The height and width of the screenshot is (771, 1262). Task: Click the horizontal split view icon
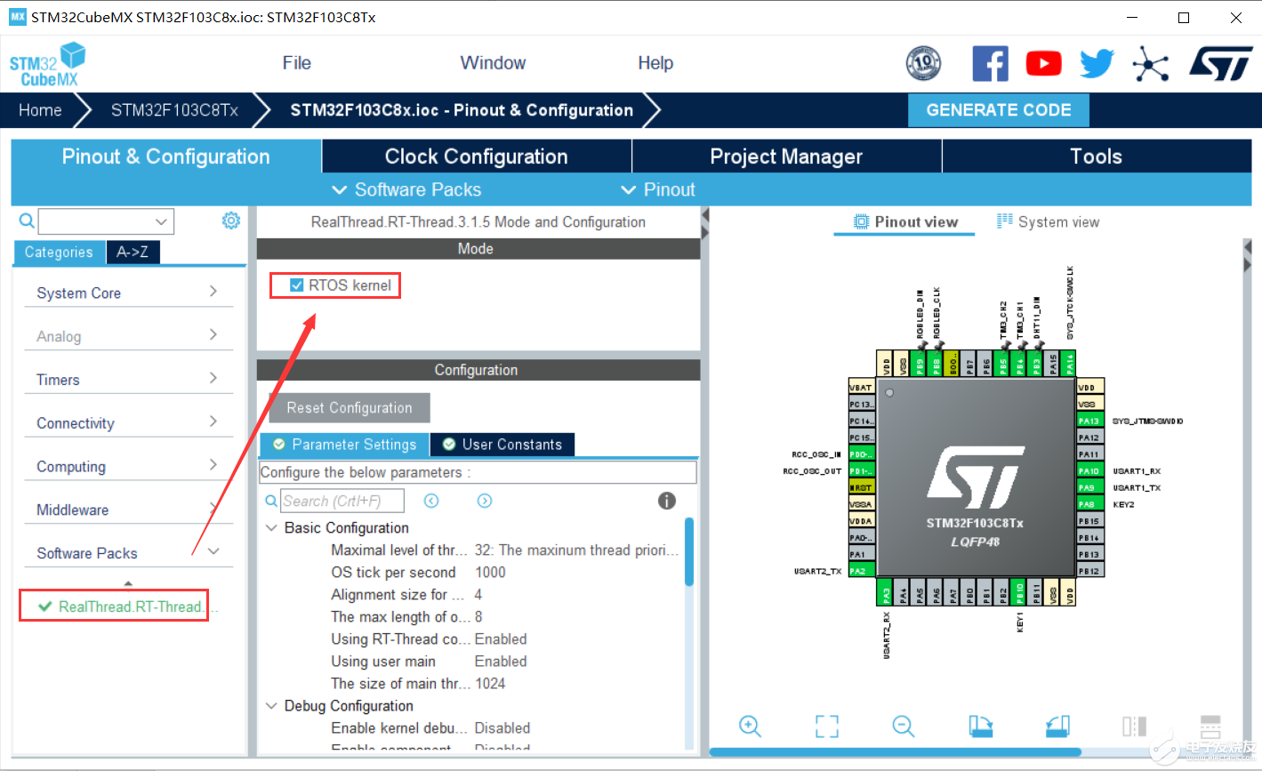(x=1210, y=727)
